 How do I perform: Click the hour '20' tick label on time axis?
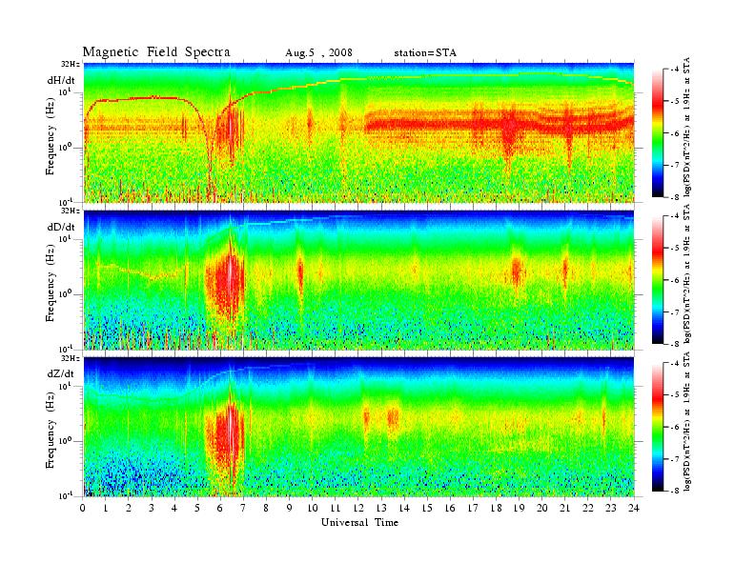point(541,509)
